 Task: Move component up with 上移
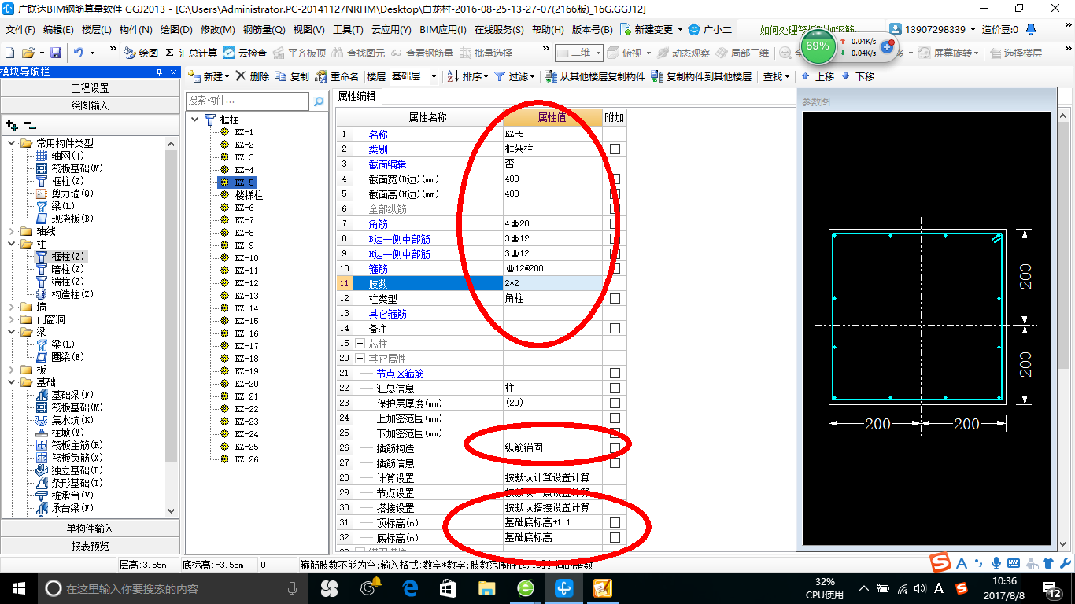[818, 76]
